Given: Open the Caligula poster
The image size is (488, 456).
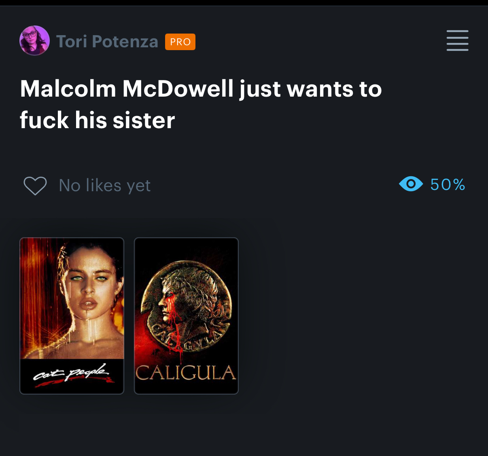Looking at the screenshot, I should 186,316.
